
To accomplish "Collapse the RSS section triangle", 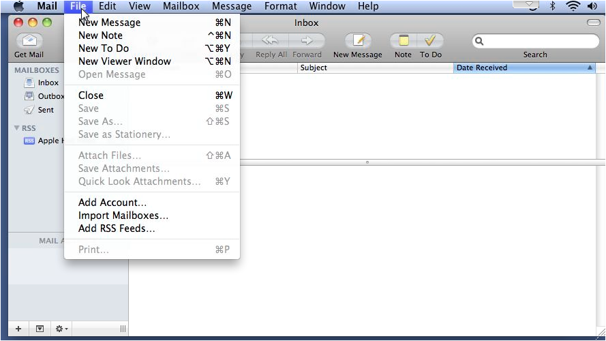I will [16, 128].
